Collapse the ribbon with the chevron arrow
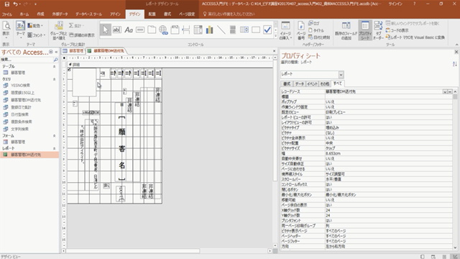This screenshot has width=460, height=259. (456, 45)
